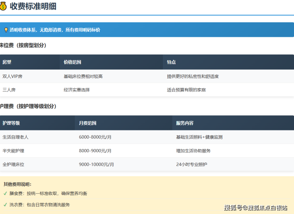Click the 生活自理老人 care level cell

[x=15, y=137]
